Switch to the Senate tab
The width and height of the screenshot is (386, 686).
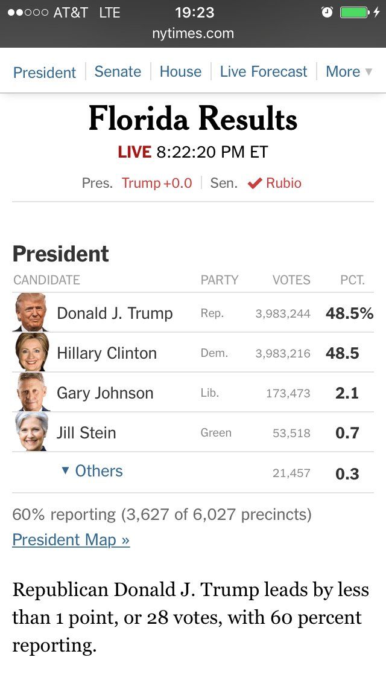coord(118,71)
